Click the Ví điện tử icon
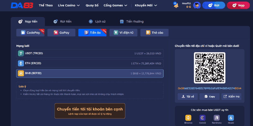The height and width of the screenshot is (126, 253). click(x=116, y=33)
